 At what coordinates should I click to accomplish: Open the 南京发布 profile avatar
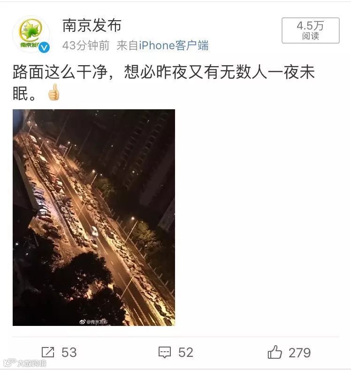coord(31,34)
